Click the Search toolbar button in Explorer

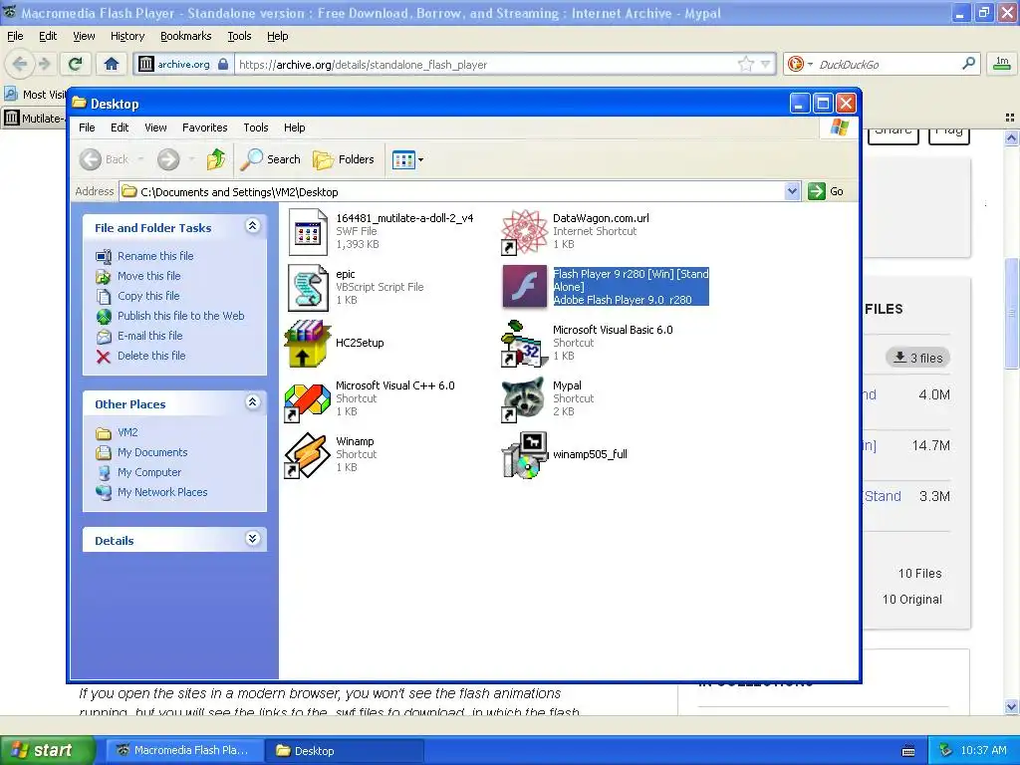270,159
